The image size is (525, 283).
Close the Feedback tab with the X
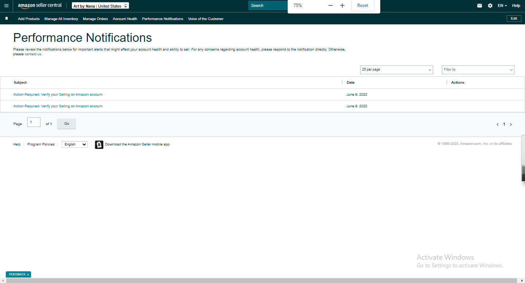point(28,275)
